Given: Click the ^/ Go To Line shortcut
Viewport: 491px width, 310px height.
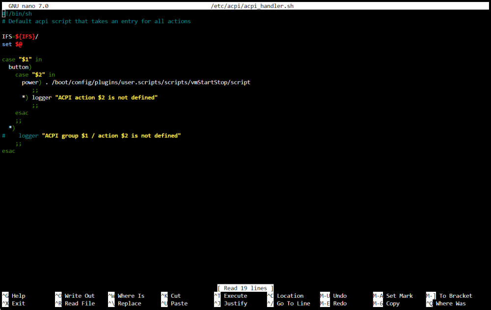Looking at the screenshot, I should point(289,304).
